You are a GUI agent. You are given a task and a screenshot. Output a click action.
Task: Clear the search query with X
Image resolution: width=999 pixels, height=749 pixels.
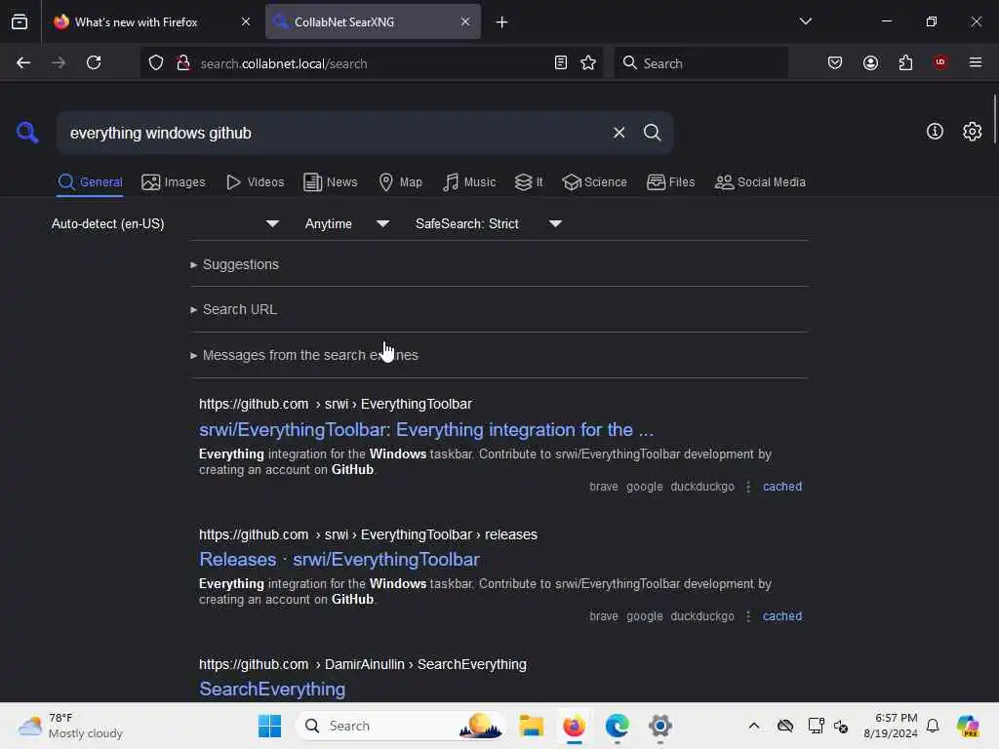coord(619,133)
